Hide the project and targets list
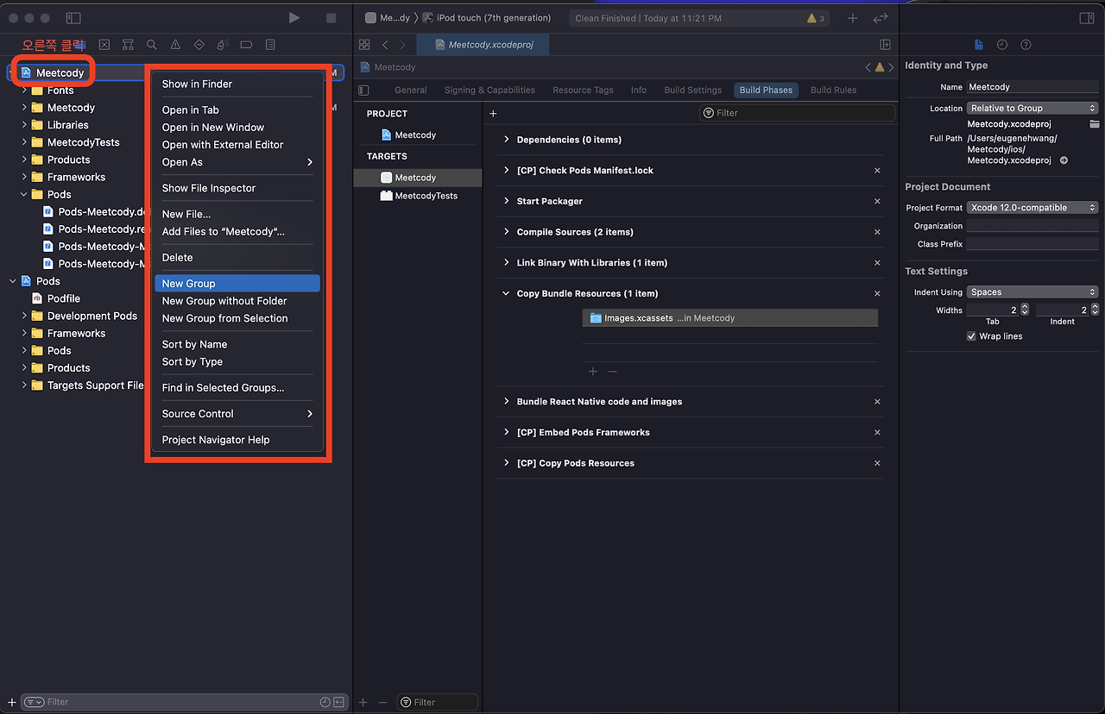1105x714 pixels. coord(363,91)
